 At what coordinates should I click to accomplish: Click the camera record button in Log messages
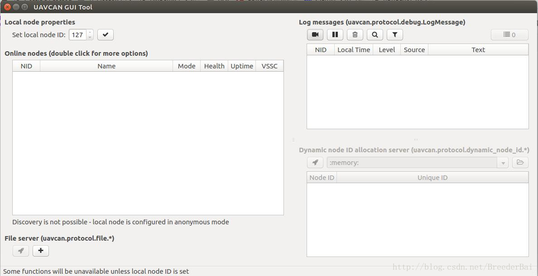click(315, 35)
